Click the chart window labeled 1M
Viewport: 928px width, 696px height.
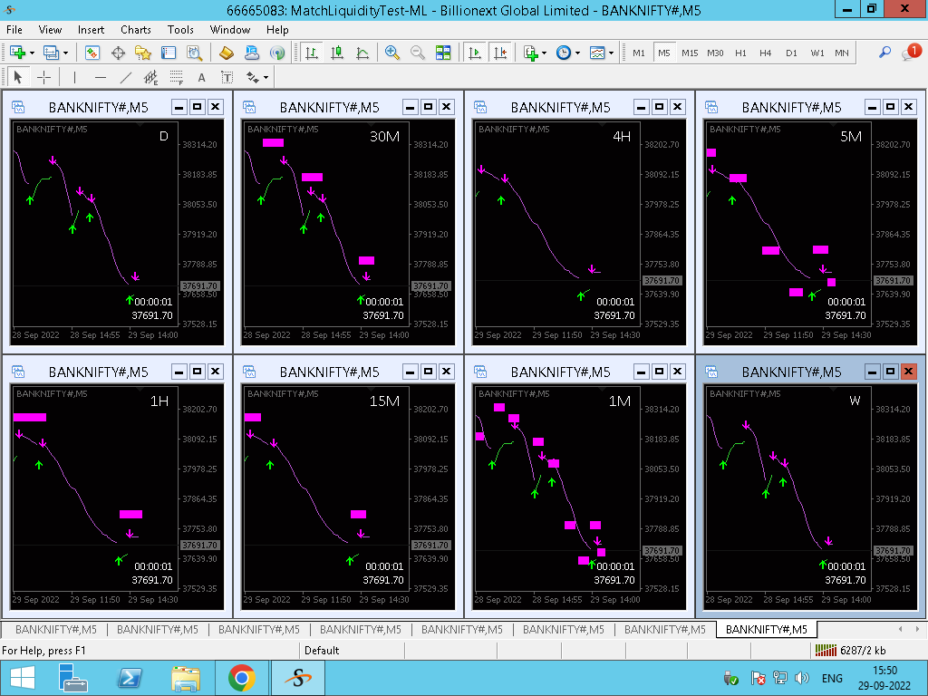553,489
